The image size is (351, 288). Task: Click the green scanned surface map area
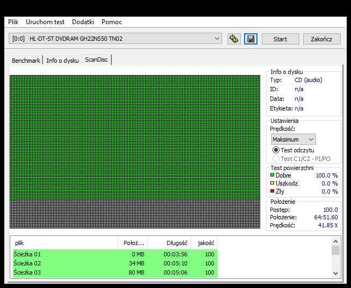click(x=135, y=138)
